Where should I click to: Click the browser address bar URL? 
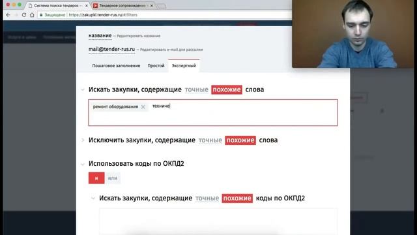103,15
